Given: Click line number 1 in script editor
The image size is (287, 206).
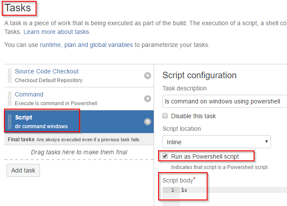Looking at the screenshot, I should tap(173, 190).
